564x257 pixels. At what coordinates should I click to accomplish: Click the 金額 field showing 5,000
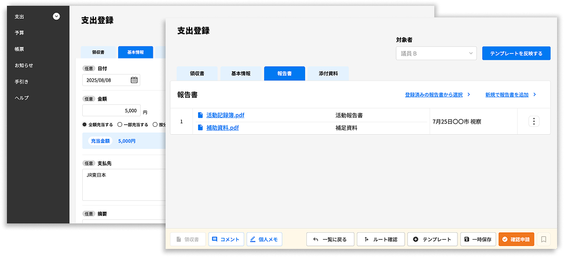tap(111, 111)
